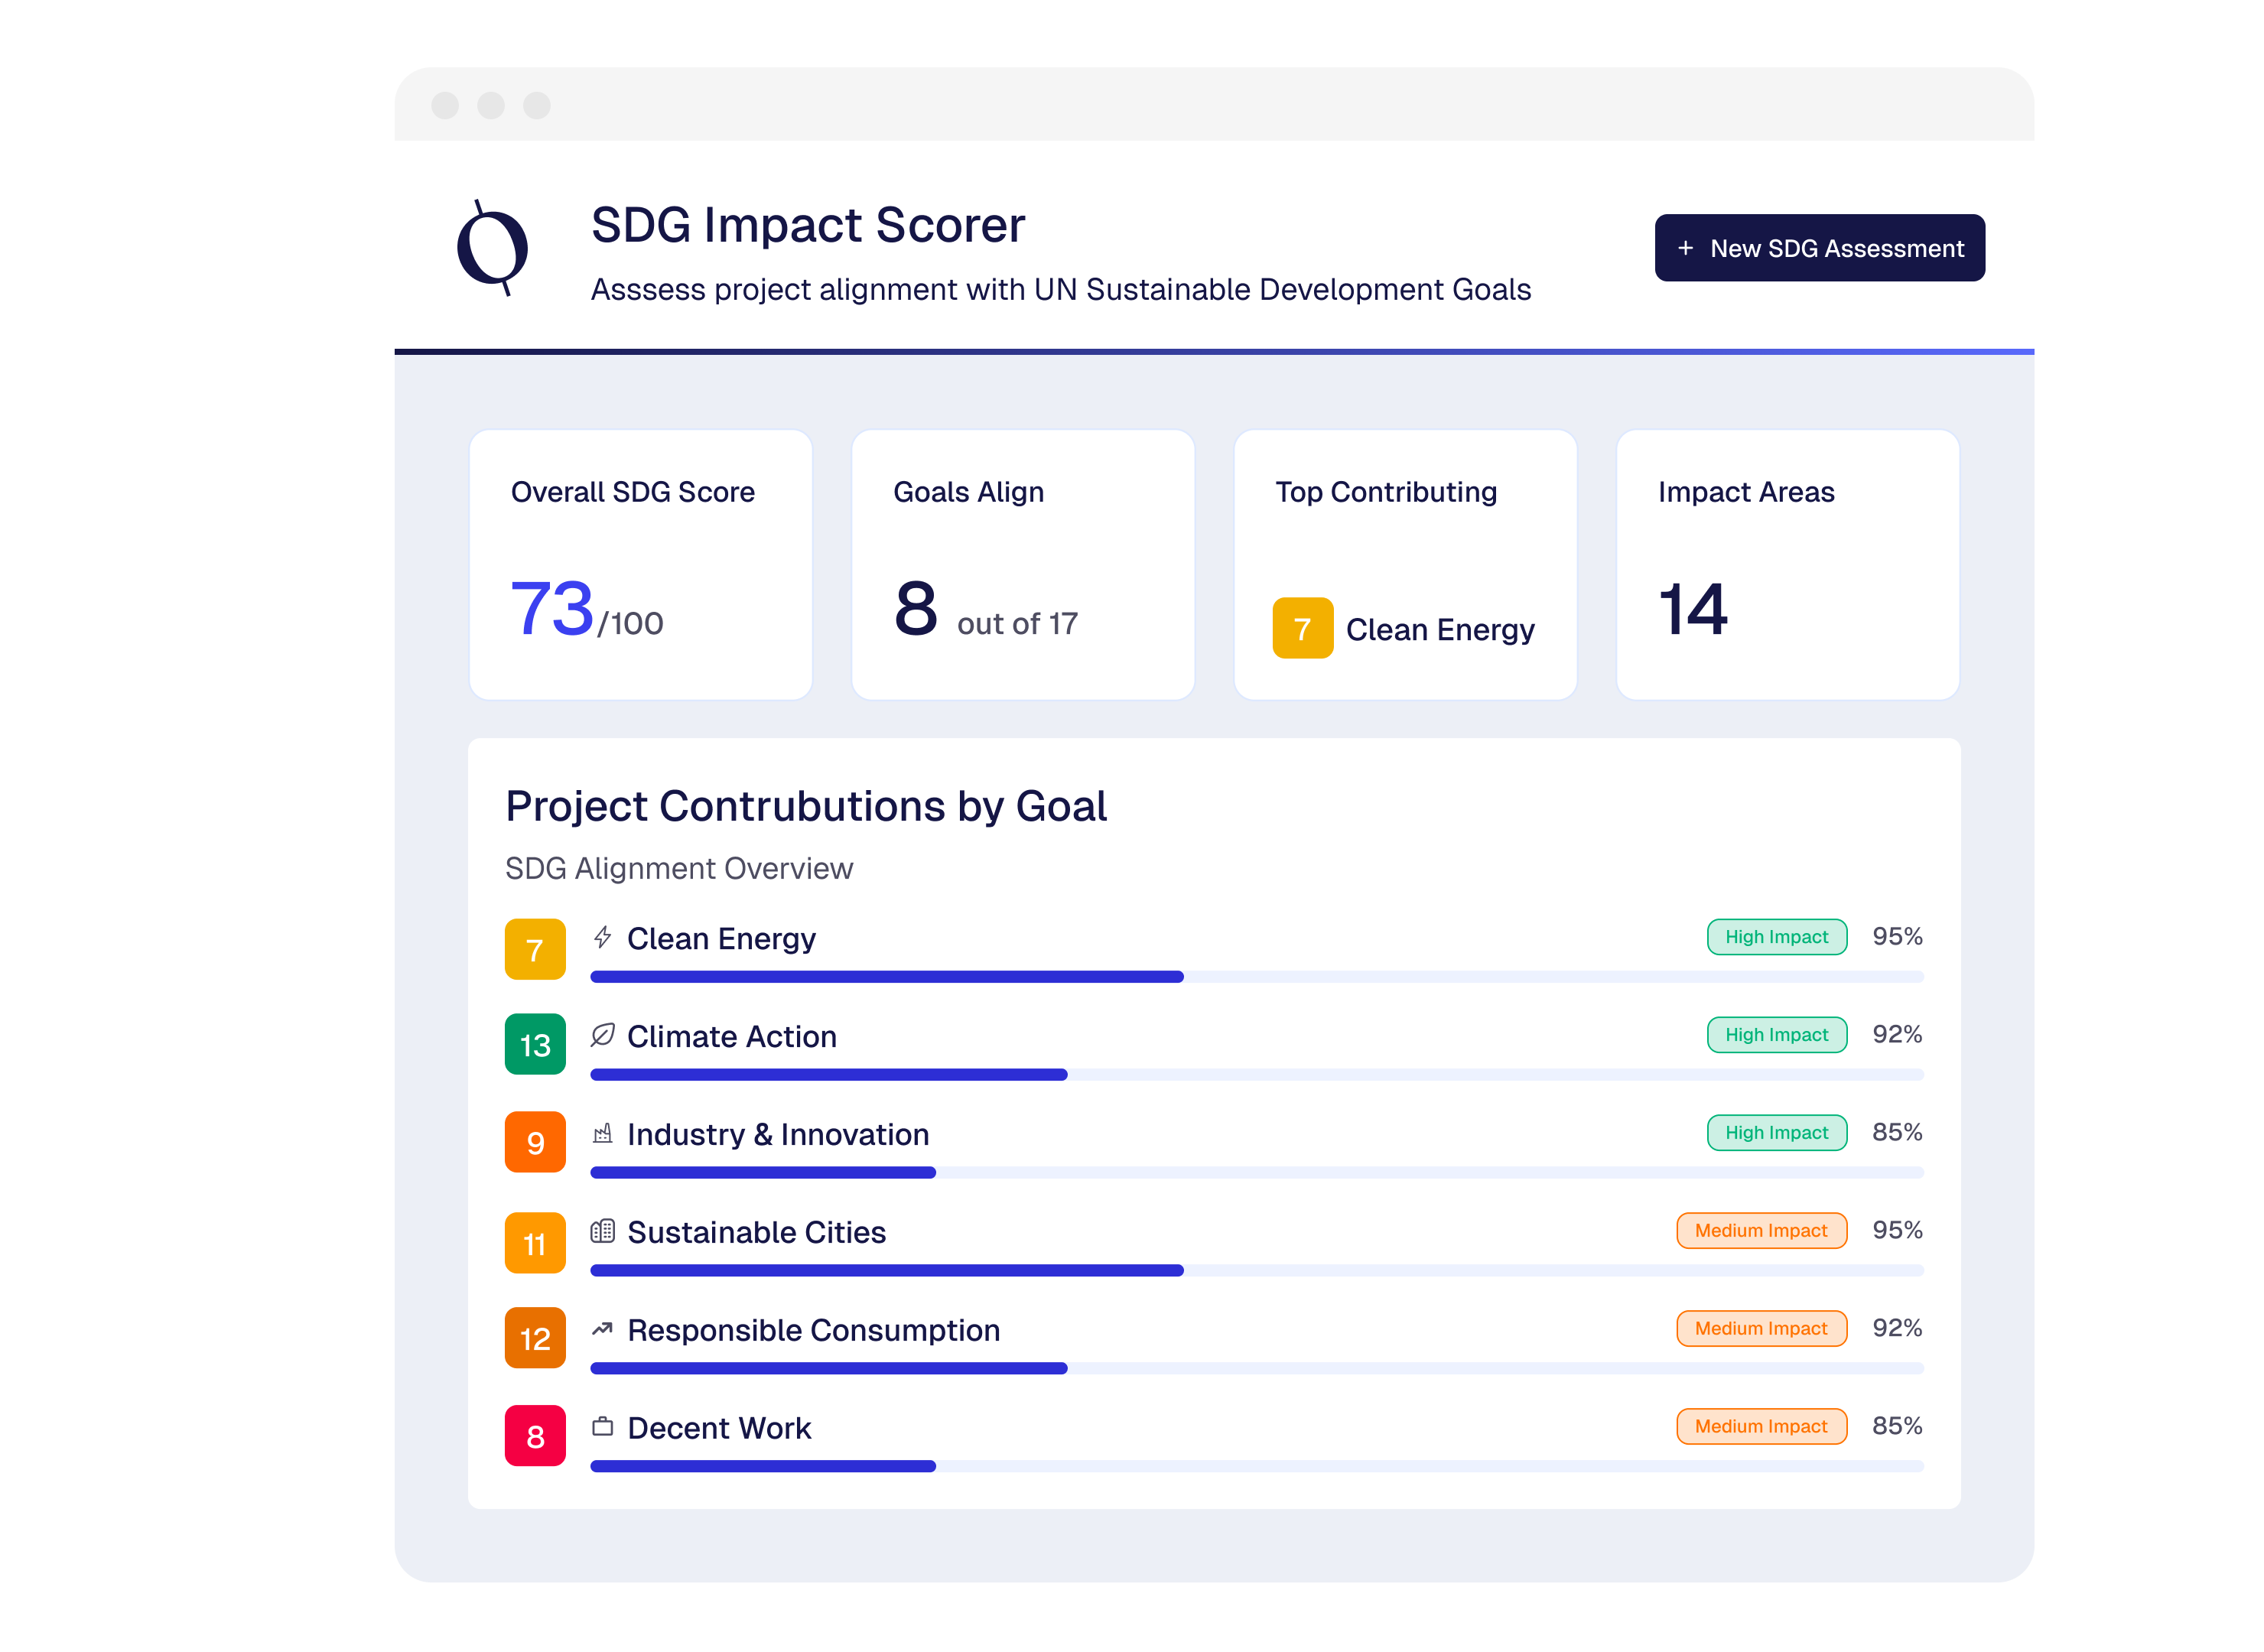Toggle the High Impact badge on Clean Energy
Viewport: 2264px width, 1652px height.
click(x=1777, y=937)
